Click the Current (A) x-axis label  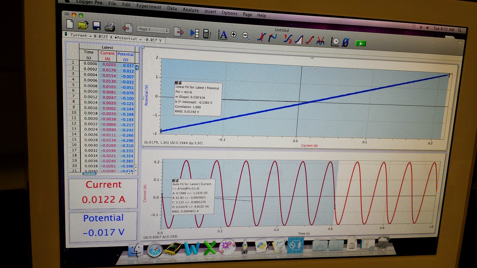(x=309, y=146)
